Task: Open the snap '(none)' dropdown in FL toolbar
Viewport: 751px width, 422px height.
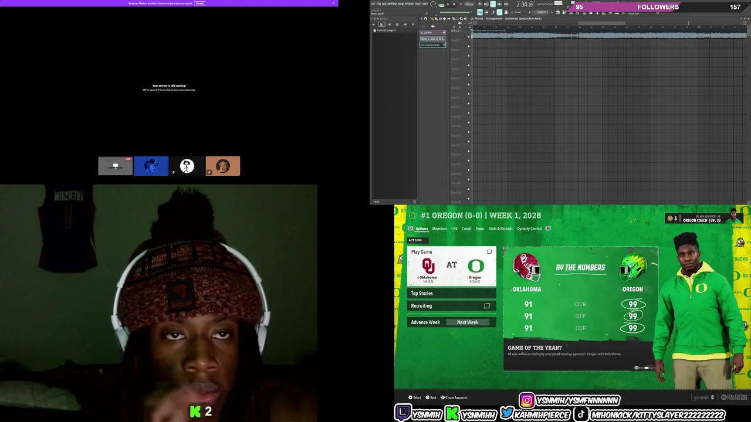Action: [517, 12]
